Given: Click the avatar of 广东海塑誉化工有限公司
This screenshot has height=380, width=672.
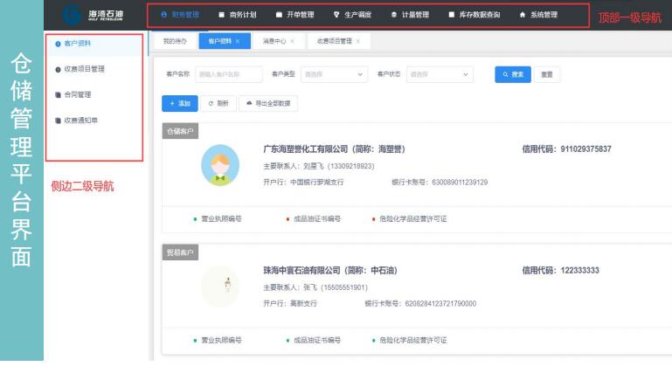Looking at the screenshot, I should [x=220, y=165].
